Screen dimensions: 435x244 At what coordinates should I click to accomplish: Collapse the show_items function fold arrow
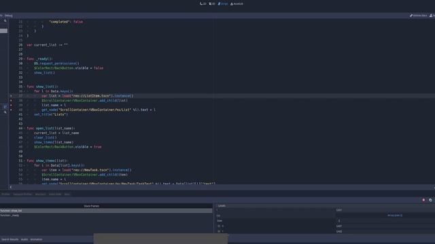[x=24, y=161]
